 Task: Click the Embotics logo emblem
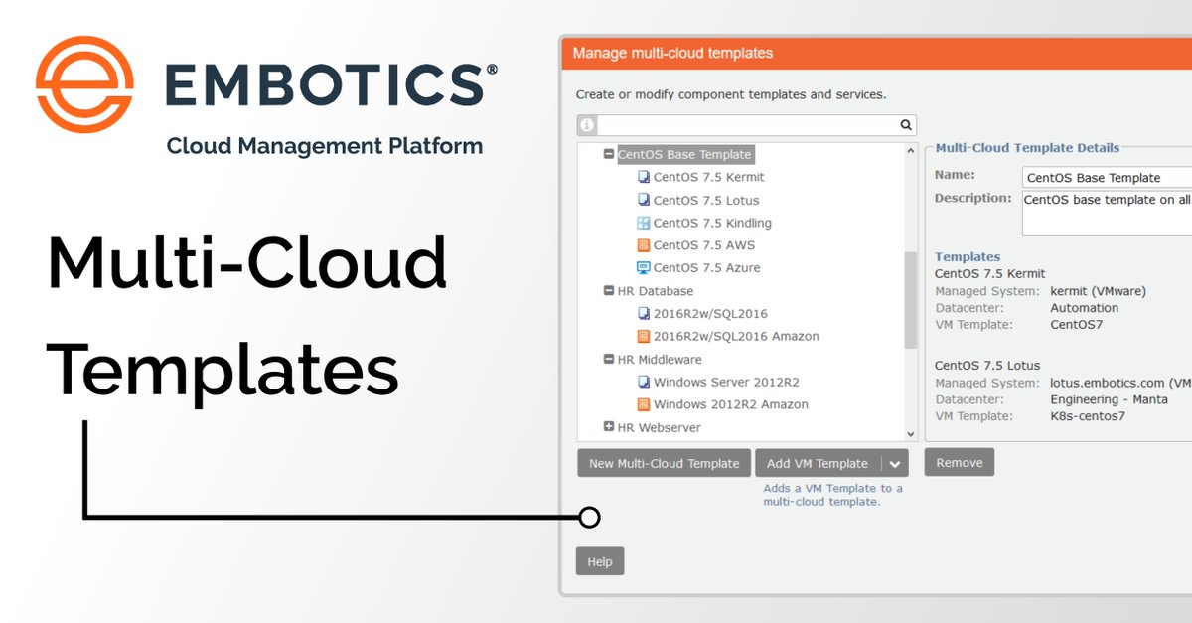click(x=84, y=84)
